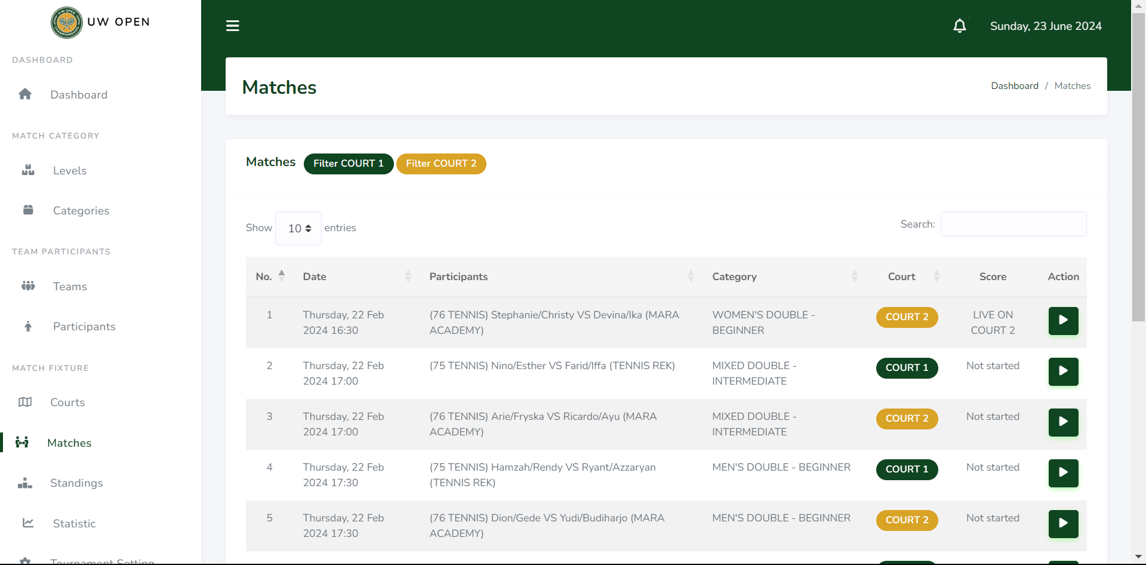Click 'Not started' score in row 2
This screenshot has height=565, width=1146.
[993, 366]
